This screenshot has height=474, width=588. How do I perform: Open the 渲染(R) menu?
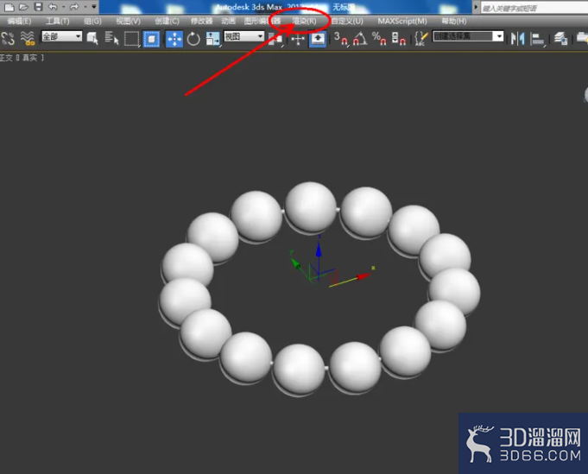click(304, 21)
